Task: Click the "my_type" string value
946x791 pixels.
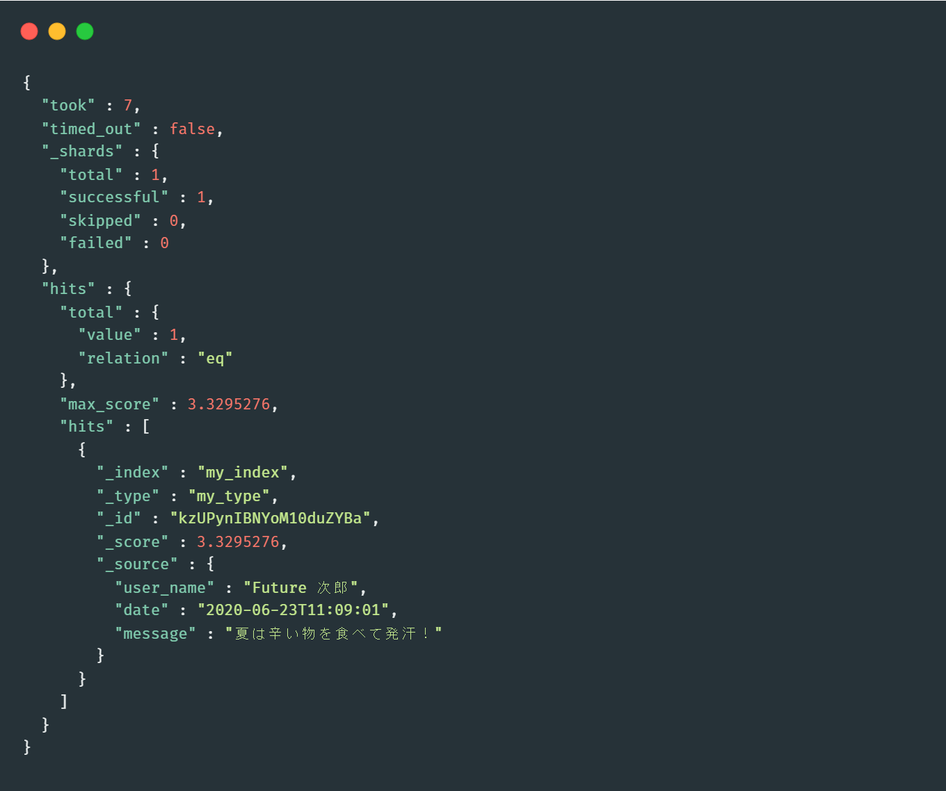Action: [x=229, y=496]
